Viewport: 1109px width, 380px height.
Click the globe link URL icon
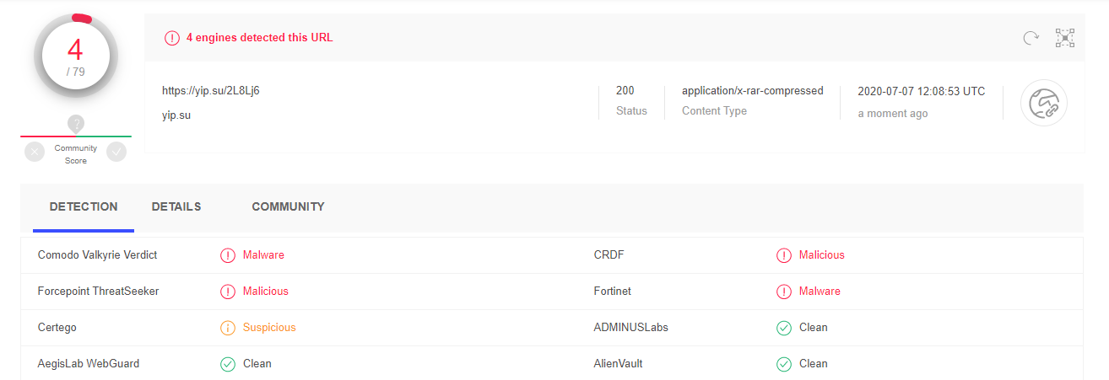pos(1044,104)
